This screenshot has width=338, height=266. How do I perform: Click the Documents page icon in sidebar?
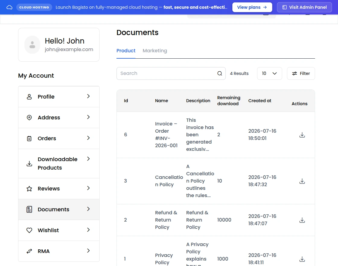29,209
